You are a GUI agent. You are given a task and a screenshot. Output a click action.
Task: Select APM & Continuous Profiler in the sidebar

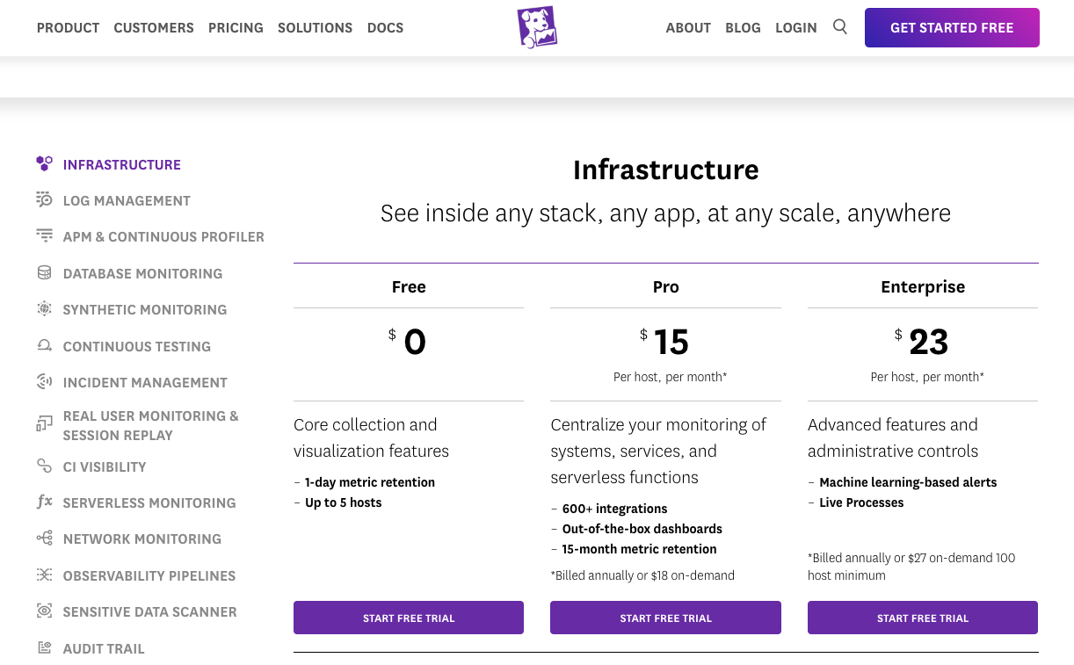(163, 236)
